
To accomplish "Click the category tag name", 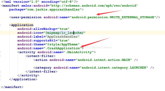I will [x=43, y=68].
